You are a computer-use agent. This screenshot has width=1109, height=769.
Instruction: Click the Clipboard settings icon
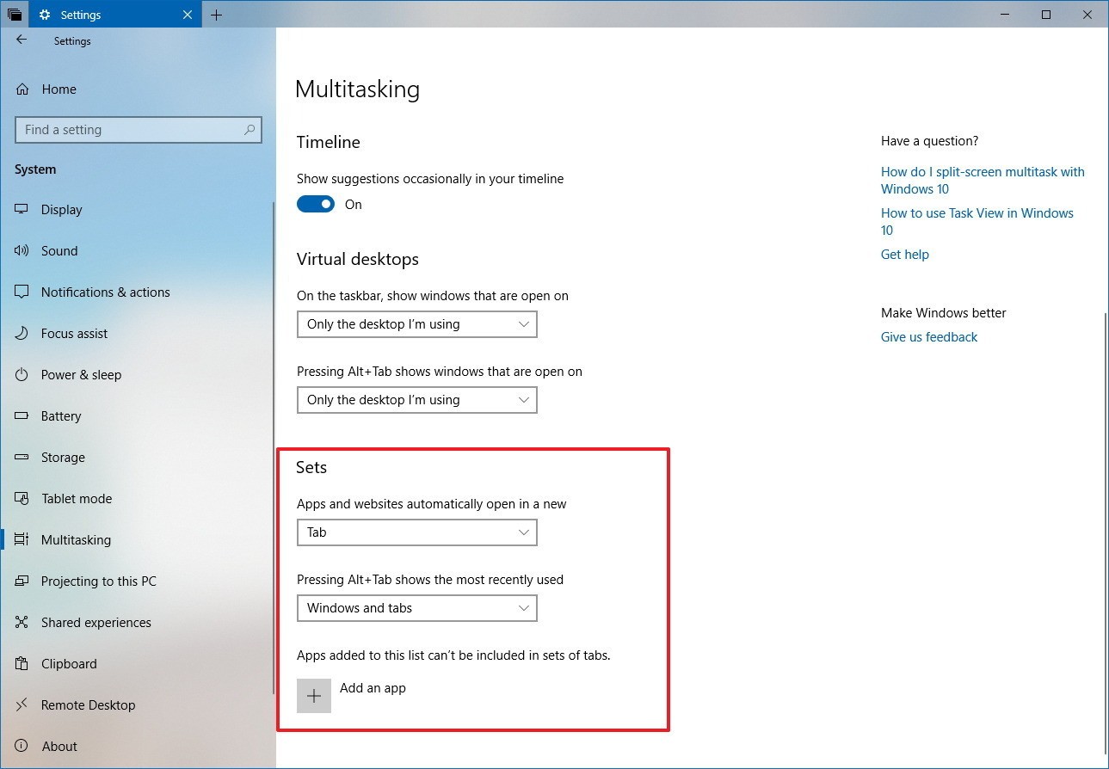pos(22,663)
